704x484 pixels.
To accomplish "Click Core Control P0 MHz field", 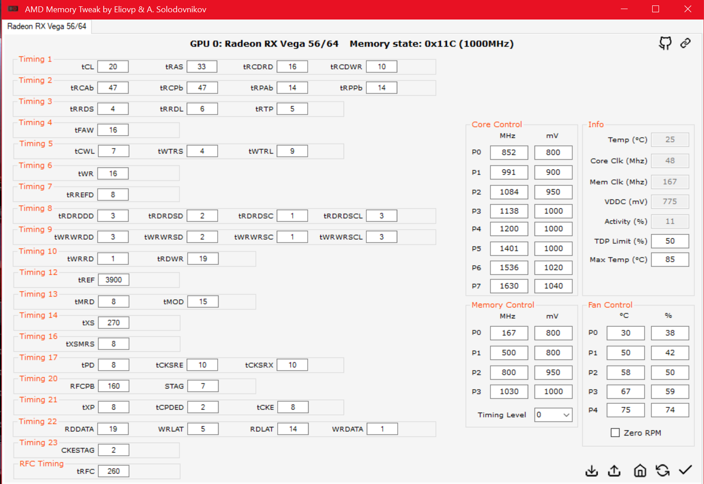I will click(509, 153).
